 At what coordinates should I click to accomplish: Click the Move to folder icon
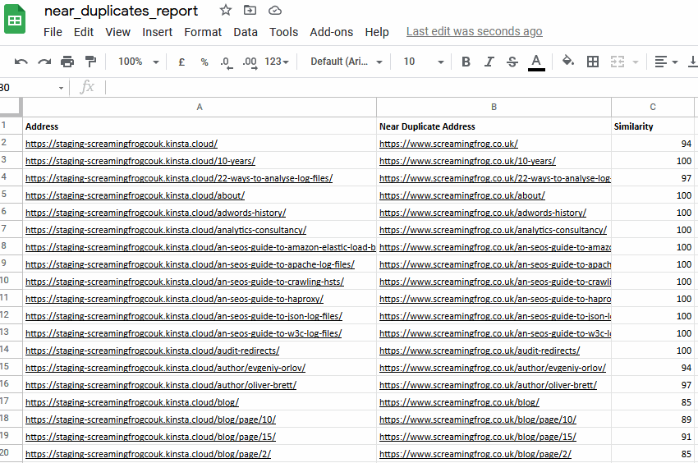(x=250, y=10)
